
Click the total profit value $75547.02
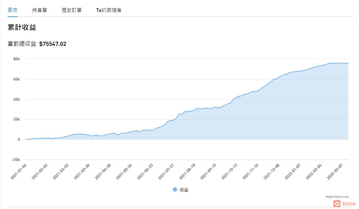53,44
